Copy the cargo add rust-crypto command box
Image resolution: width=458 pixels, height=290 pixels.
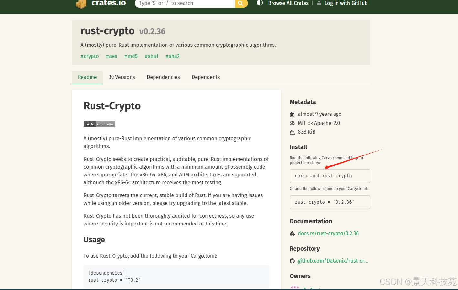pos(330,176)
